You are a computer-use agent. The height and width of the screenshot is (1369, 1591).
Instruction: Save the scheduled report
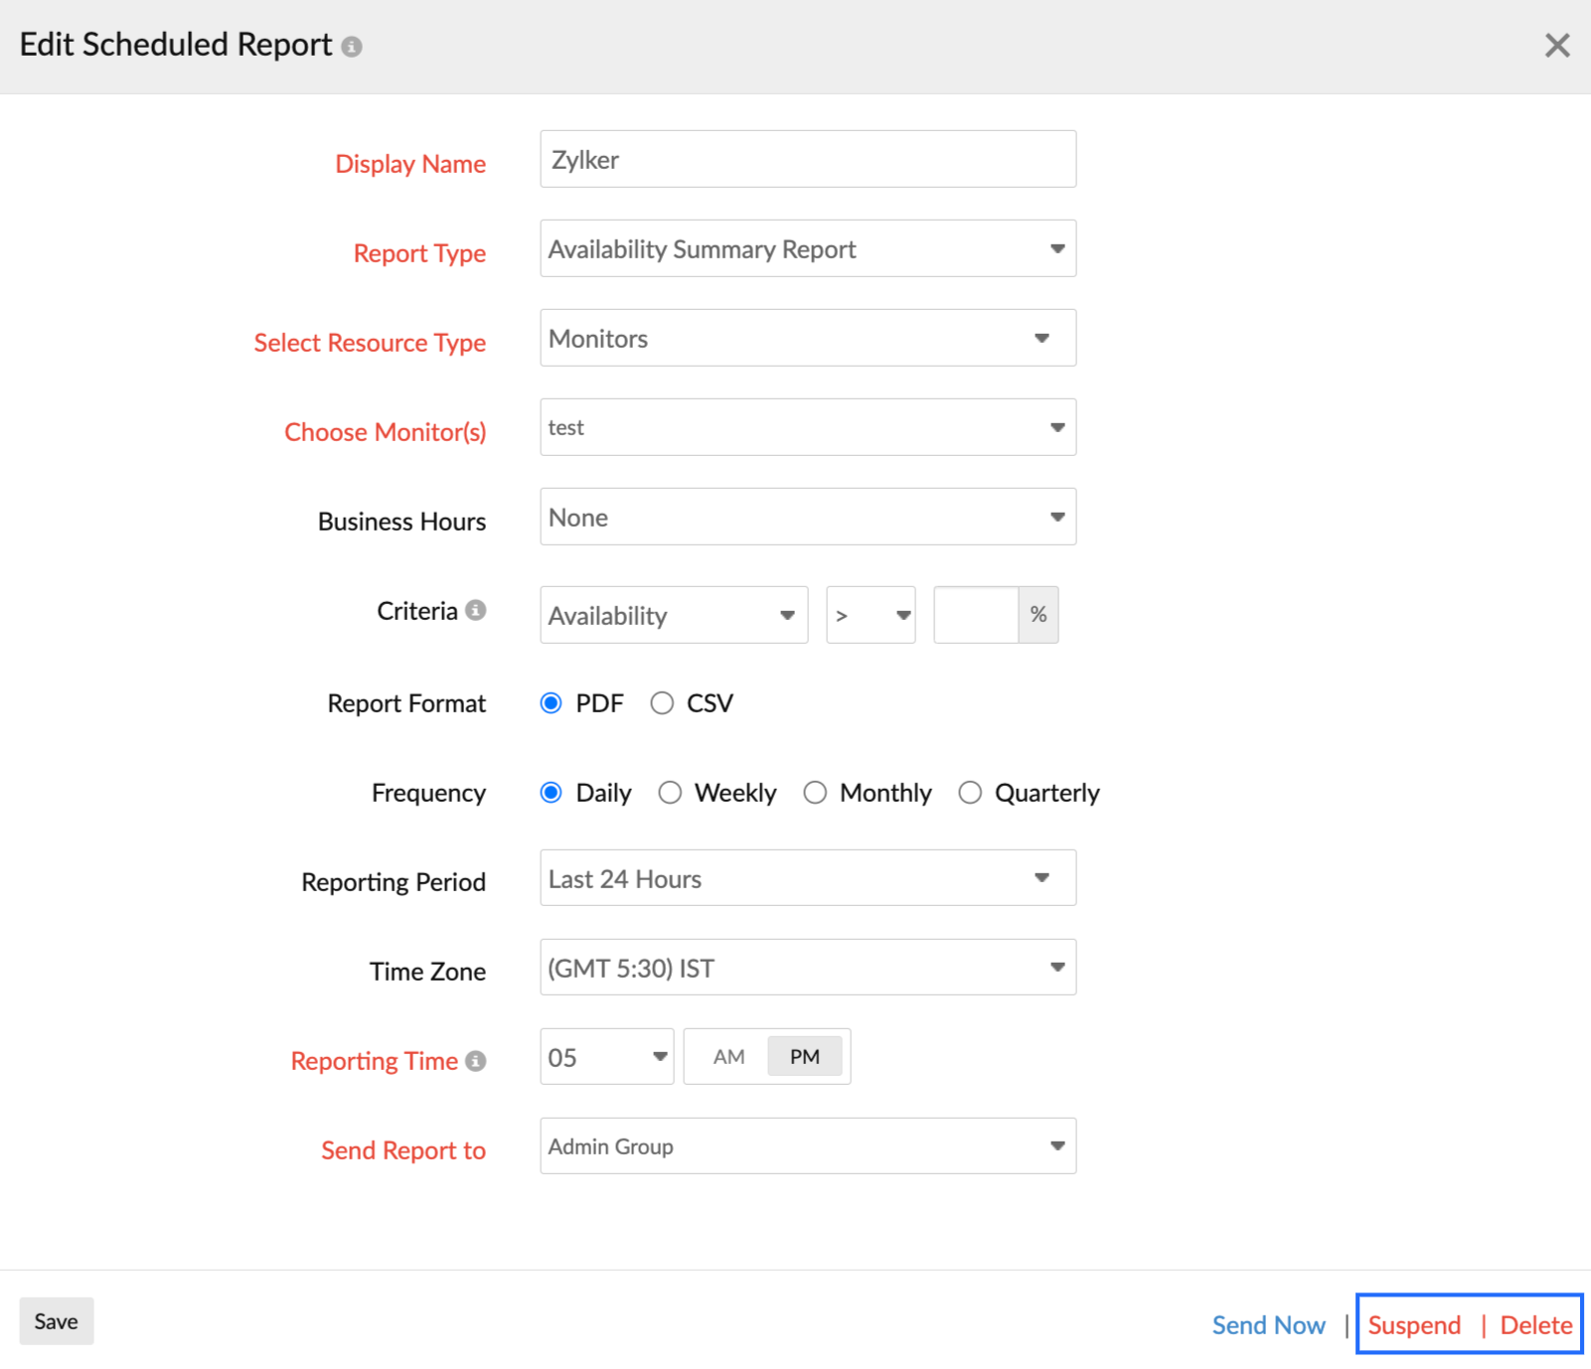(56, 1320)
